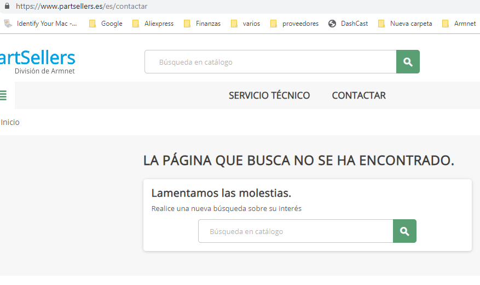Viewport: 480px width, 285px height.
Task: Open the Google bookmarks folder
Action: 106,24
